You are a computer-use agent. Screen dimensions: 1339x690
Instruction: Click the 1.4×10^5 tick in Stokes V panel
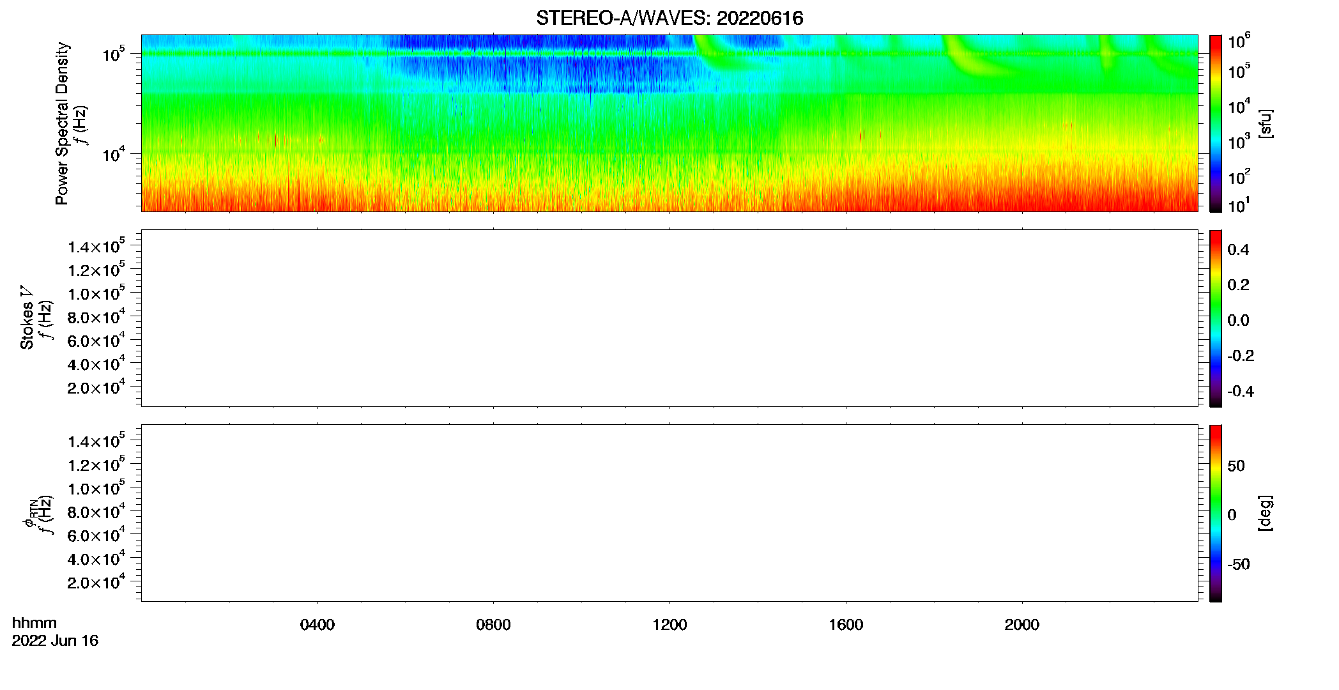tap(96, 247)
